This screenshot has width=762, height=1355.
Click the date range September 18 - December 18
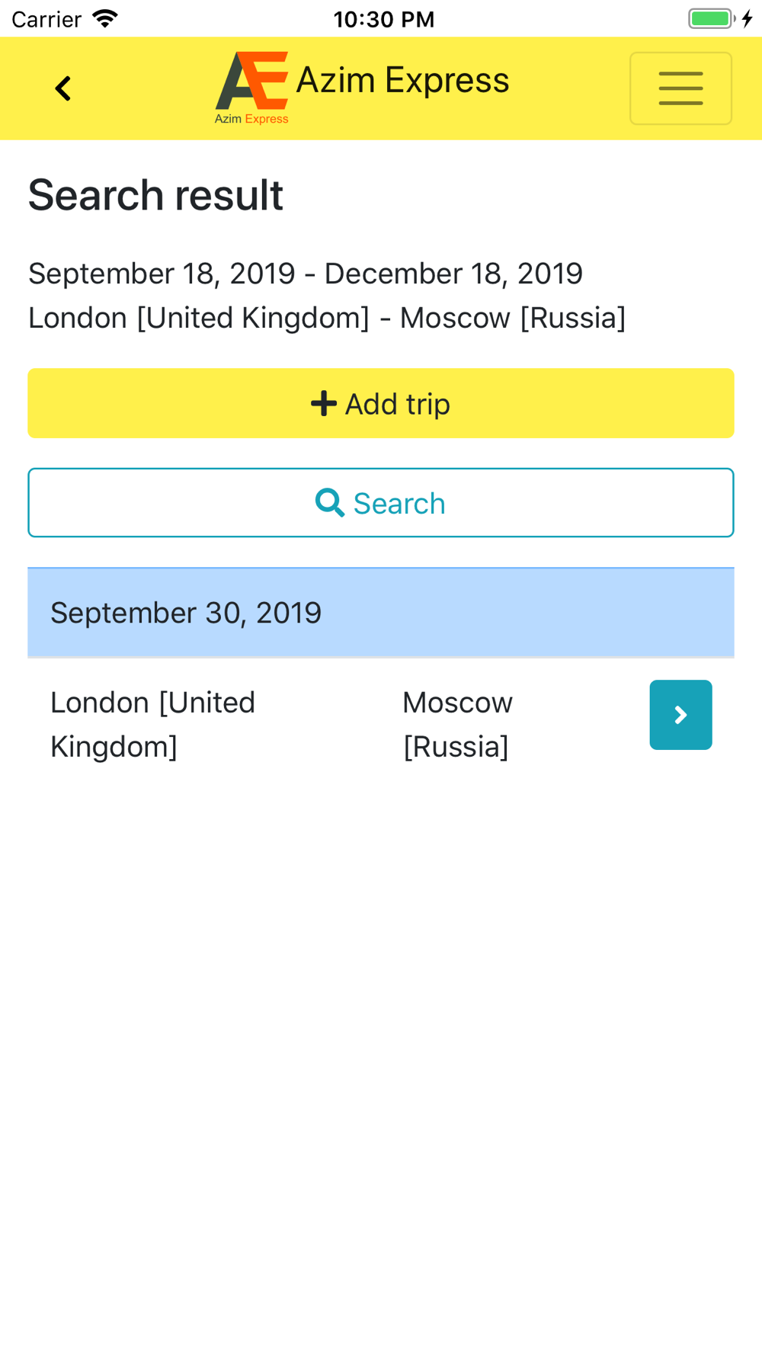[x=306, y=274]
